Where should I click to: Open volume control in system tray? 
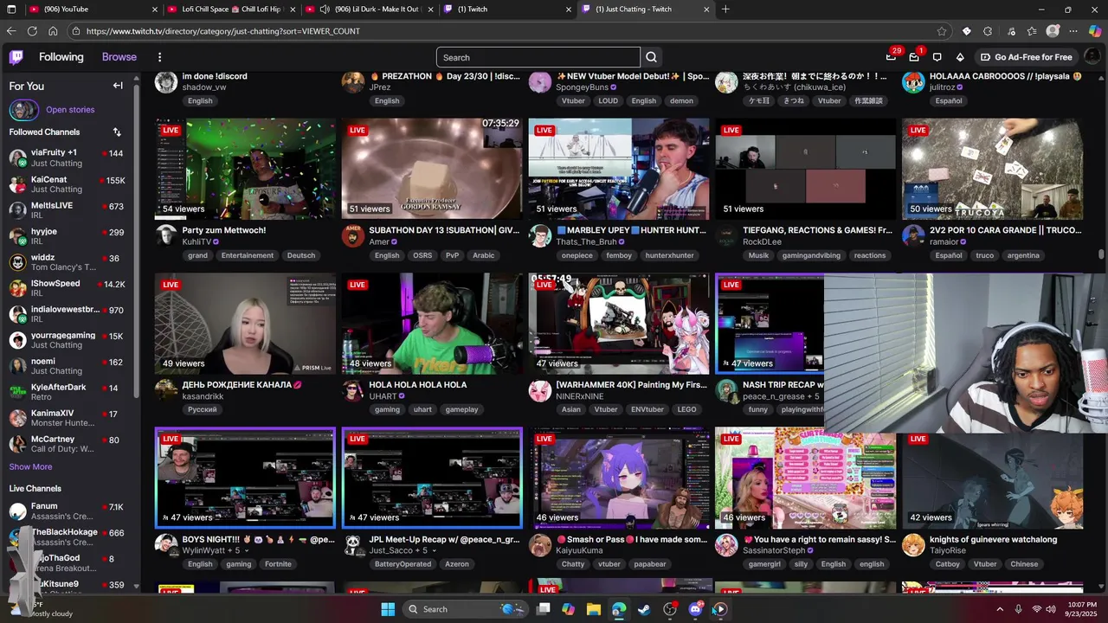(x=1051, y=609)
